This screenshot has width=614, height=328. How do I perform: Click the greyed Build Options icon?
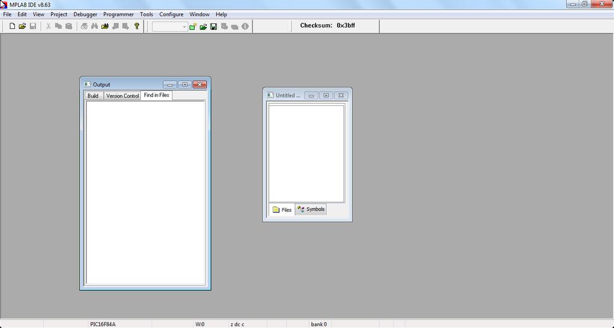[224, 26]
